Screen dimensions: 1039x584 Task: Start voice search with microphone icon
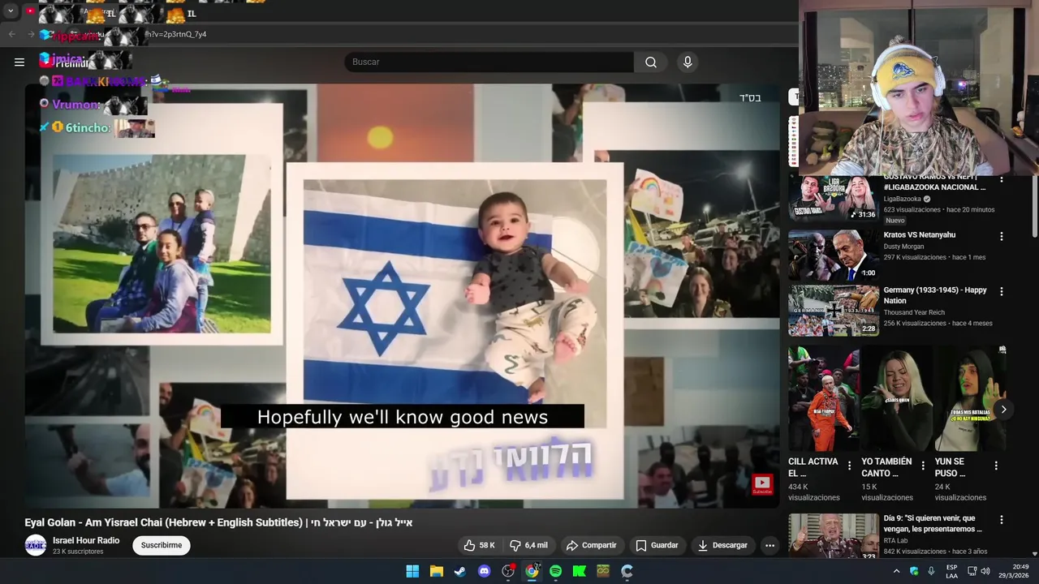coord(688,62)
